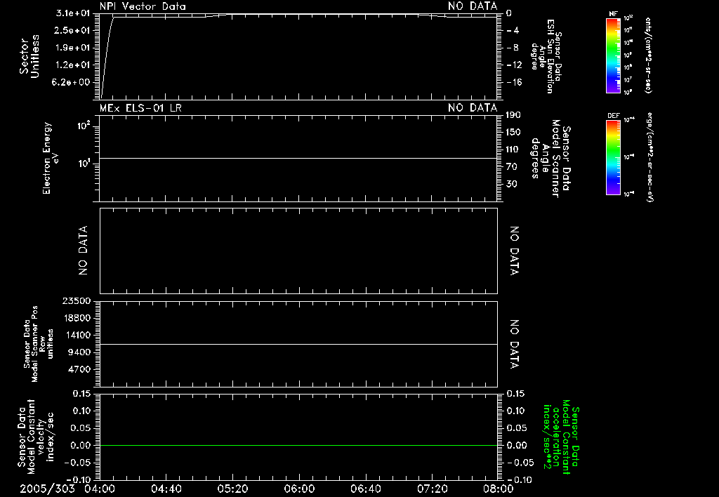The width and height of the screenshot is (719, 497).
Task: Click the '-12' sun elevation tick label
Action: pos(515,65)
